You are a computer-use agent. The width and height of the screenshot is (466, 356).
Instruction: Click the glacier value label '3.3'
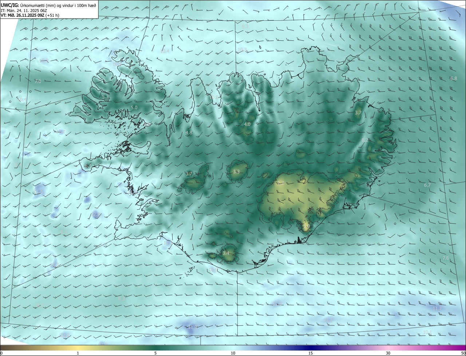236,172
